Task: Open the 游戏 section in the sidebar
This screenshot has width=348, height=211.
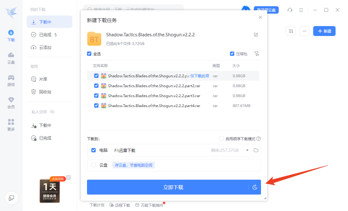Action: [x=11, y=80]
